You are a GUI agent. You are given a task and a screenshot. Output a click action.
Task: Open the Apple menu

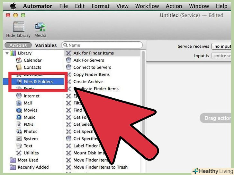coord(13,6)
